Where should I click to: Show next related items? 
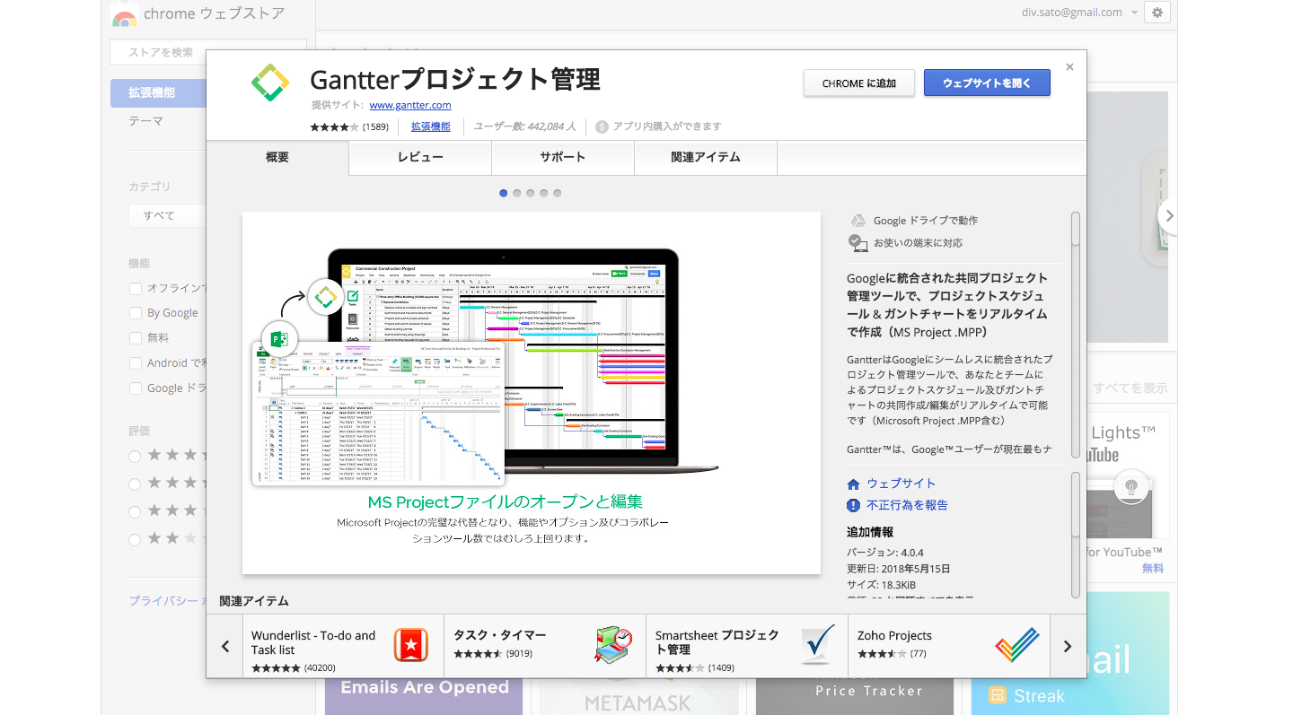pos(1068,646)
